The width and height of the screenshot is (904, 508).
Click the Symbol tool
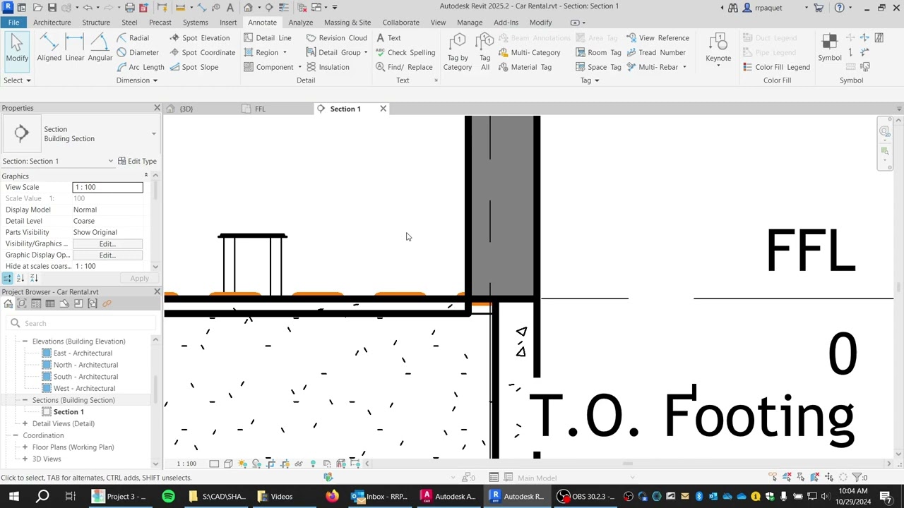click(x=830, y=48)
